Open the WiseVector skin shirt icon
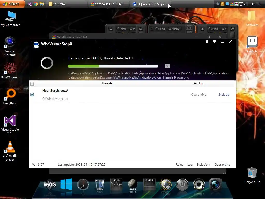 [207, 42]
